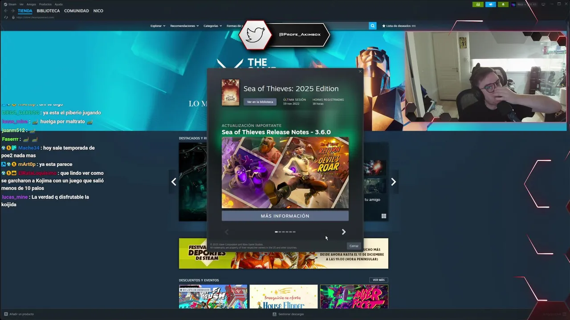This screenshot has width=570, height=320.
Task: Click the @Profe_Akimbox handle label
Action: click(x=300, y=34)
